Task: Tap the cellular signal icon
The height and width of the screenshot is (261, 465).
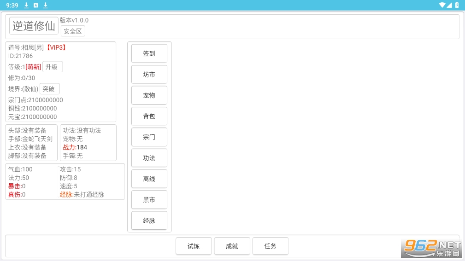Action: 449,5
